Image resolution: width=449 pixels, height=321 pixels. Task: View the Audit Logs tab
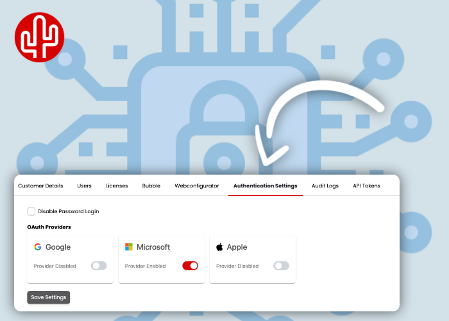pyautogui.click(x=325, y=186)
